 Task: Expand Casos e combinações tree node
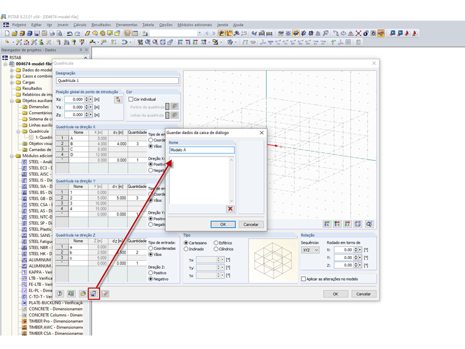coord(12,77)
